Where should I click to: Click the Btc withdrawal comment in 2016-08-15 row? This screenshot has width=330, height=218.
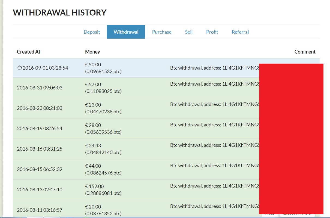(x=215, y=166)
